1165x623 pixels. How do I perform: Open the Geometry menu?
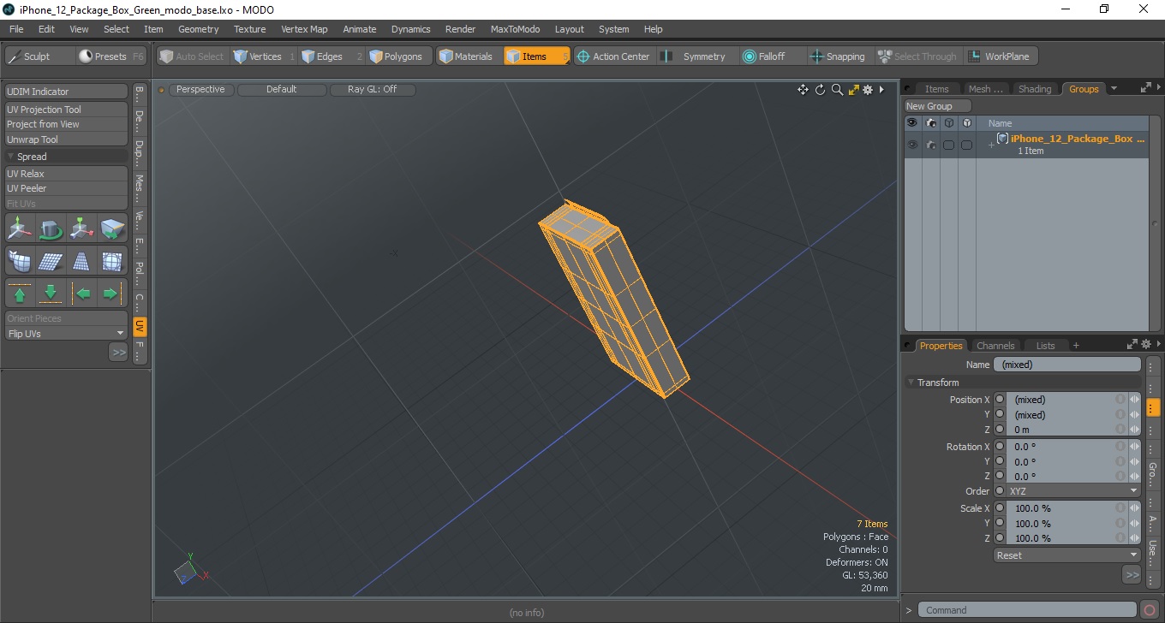click(198, 29)
